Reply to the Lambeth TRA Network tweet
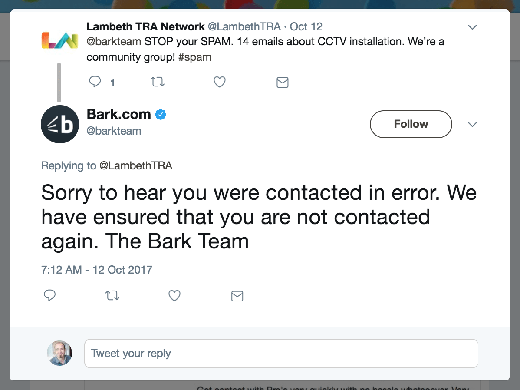Screen dimensions: 520x390 [x=95, y=82]
